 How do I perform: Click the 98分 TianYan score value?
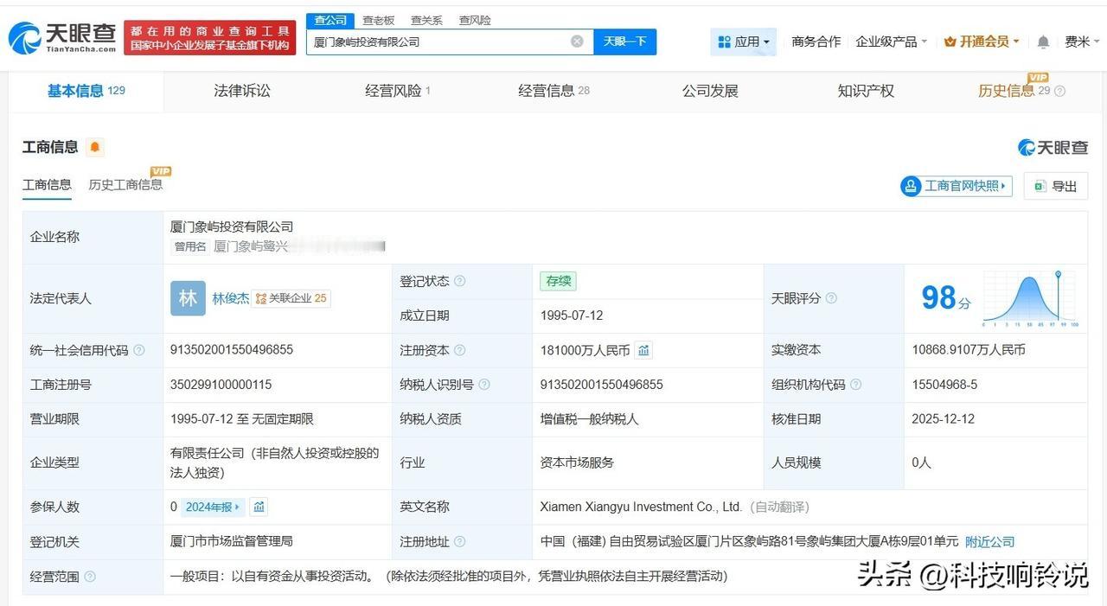945,298
